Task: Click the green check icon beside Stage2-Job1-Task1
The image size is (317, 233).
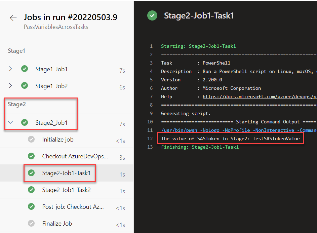Action: (31, 173)
